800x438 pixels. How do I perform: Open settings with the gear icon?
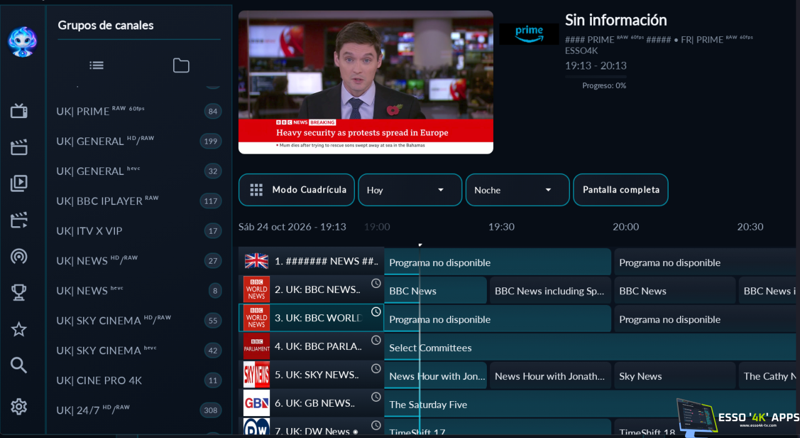[19, 407]
